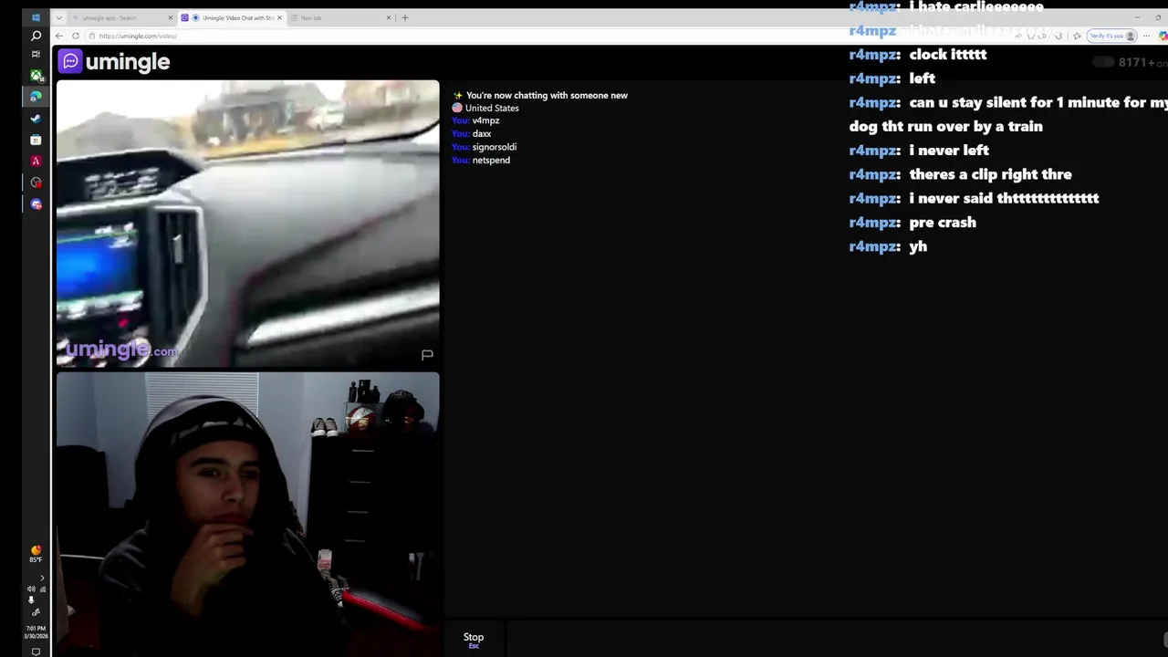The height and width of the screenshot is (657, 1168).
Task: Select the chat message 'signorsoldi'
Action: [495, 147]
